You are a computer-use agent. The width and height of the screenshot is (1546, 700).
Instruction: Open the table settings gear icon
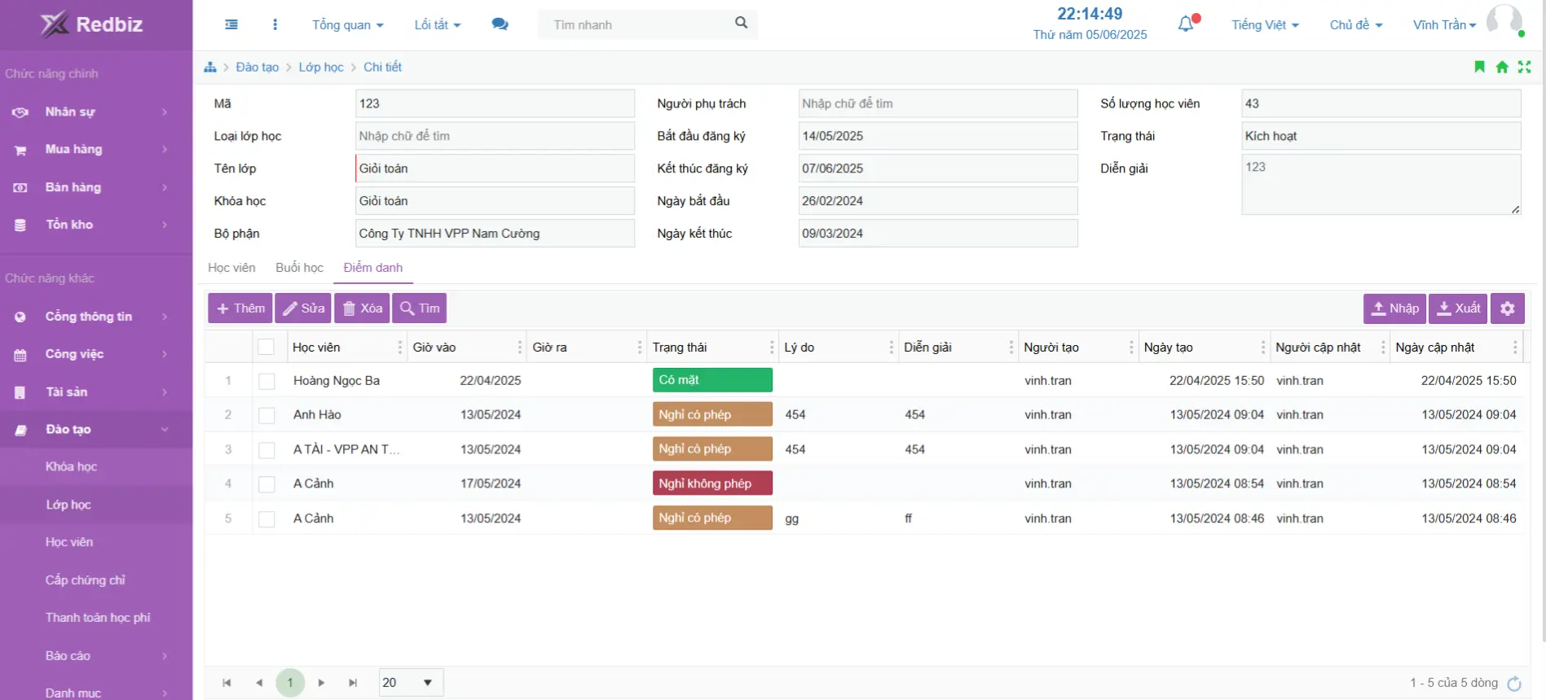[1507, 308]
